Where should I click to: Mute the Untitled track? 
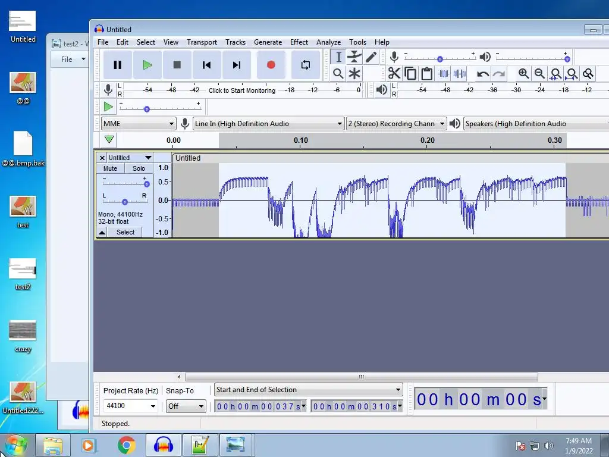[110, 168]
